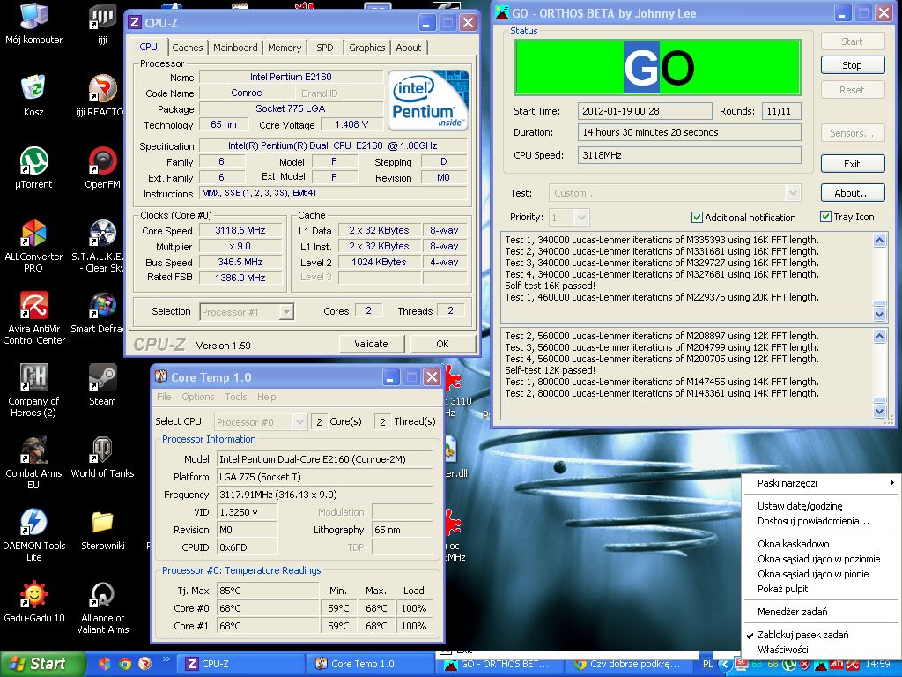The height and width of the screenshot is (677, 902).
Task: Launch Steam from the desktop
Action: pos(102,377)
